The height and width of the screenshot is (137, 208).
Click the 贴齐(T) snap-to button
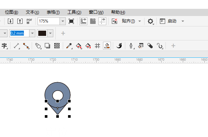point(128,21)
